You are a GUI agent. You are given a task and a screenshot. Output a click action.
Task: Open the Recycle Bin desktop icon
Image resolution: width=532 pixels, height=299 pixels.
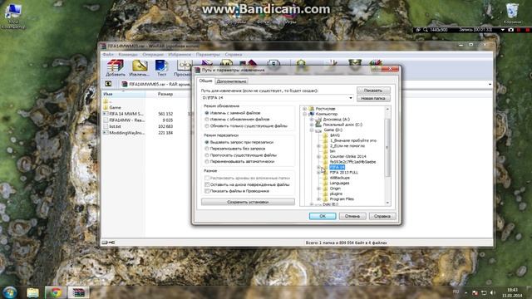[x=512, y=13]
